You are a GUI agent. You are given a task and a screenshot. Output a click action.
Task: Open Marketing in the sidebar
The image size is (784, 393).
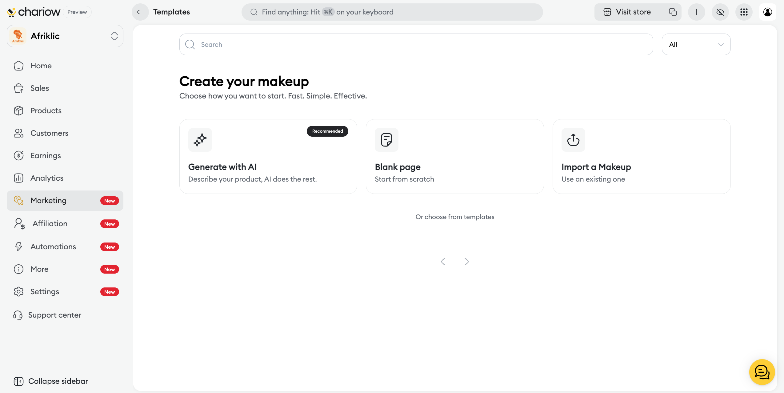(x=48, y=201)
